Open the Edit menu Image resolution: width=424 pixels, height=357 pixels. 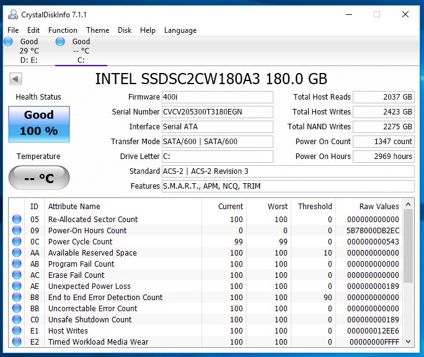tap(33, 30)
